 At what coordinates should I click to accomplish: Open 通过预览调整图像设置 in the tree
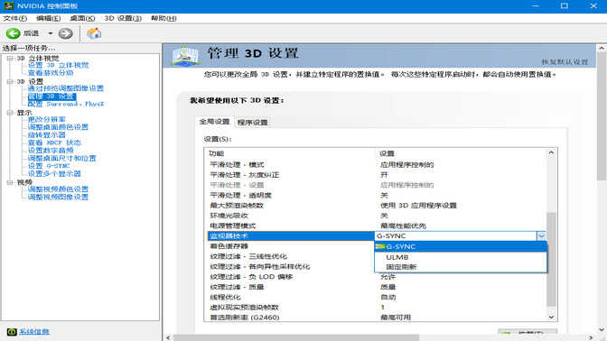point(66,88)
